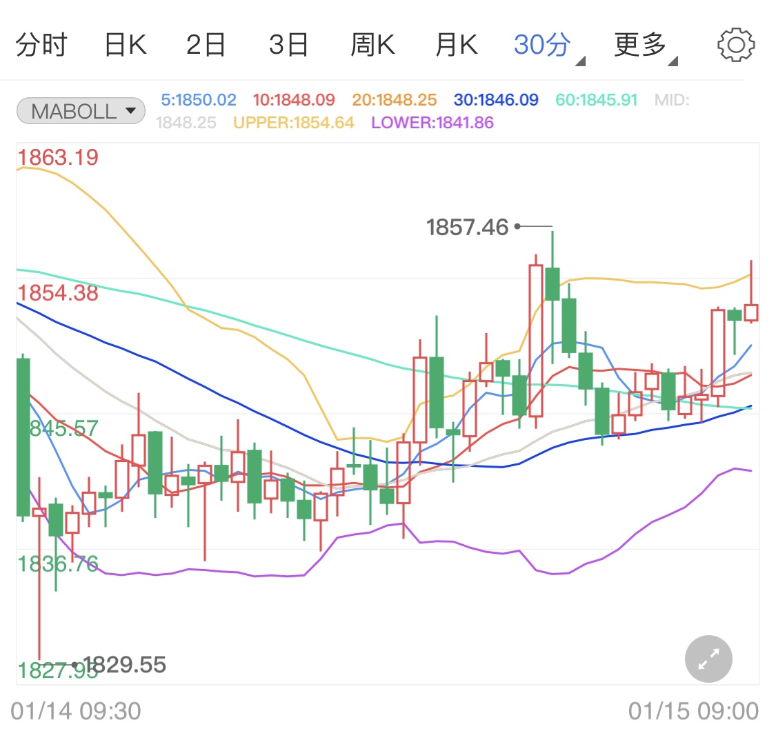Click the 1857.46 high price marker
776x740 pixels.
(467, 227)
